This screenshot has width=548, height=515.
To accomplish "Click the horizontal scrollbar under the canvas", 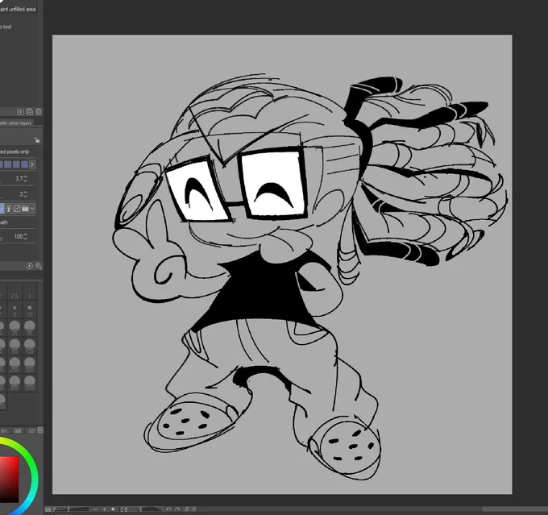I will [515, 509].
